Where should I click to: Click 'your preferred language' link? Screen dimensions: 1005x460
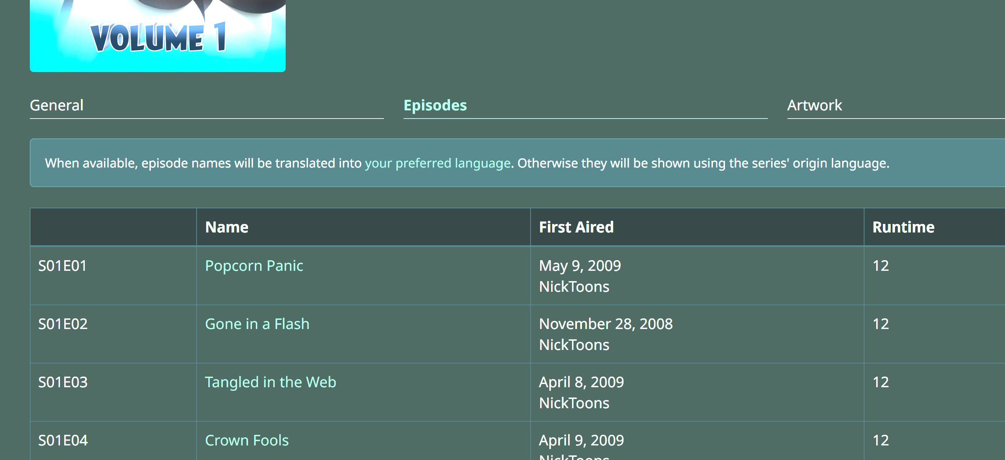pyautogui.click(x=437, y=163)
